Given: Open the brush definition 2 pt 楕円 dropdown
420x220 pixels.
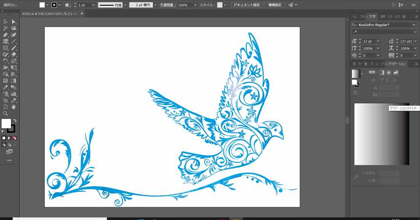Looking at the screenshot, I should (156, 5).
